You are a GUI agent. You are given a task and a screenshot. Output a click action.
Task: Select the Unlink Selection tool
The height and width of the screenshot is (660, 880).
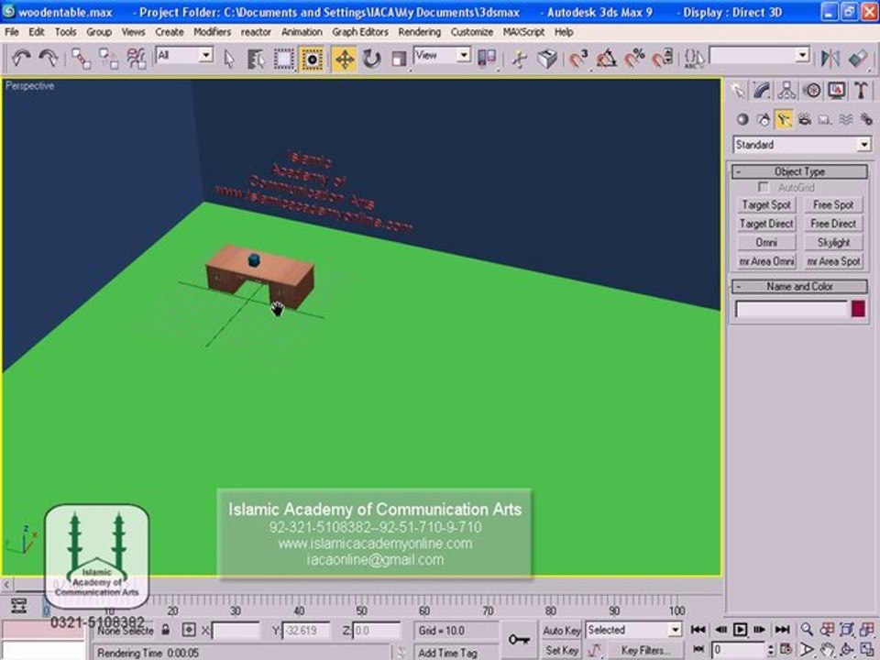click(x=108, y=59)
